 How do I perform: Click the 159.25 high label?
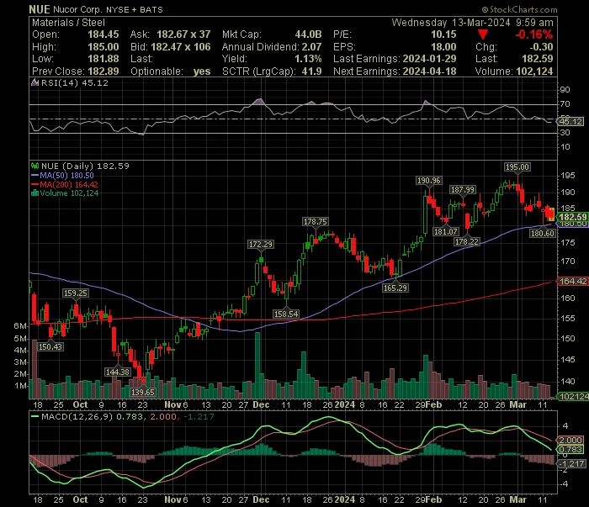[76, 293]
